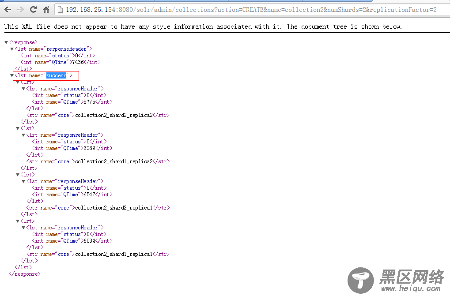Collapse the lst containing collection2_shard2_replica1
Screen dimensions: 450x296
click(x=18, y=175)
